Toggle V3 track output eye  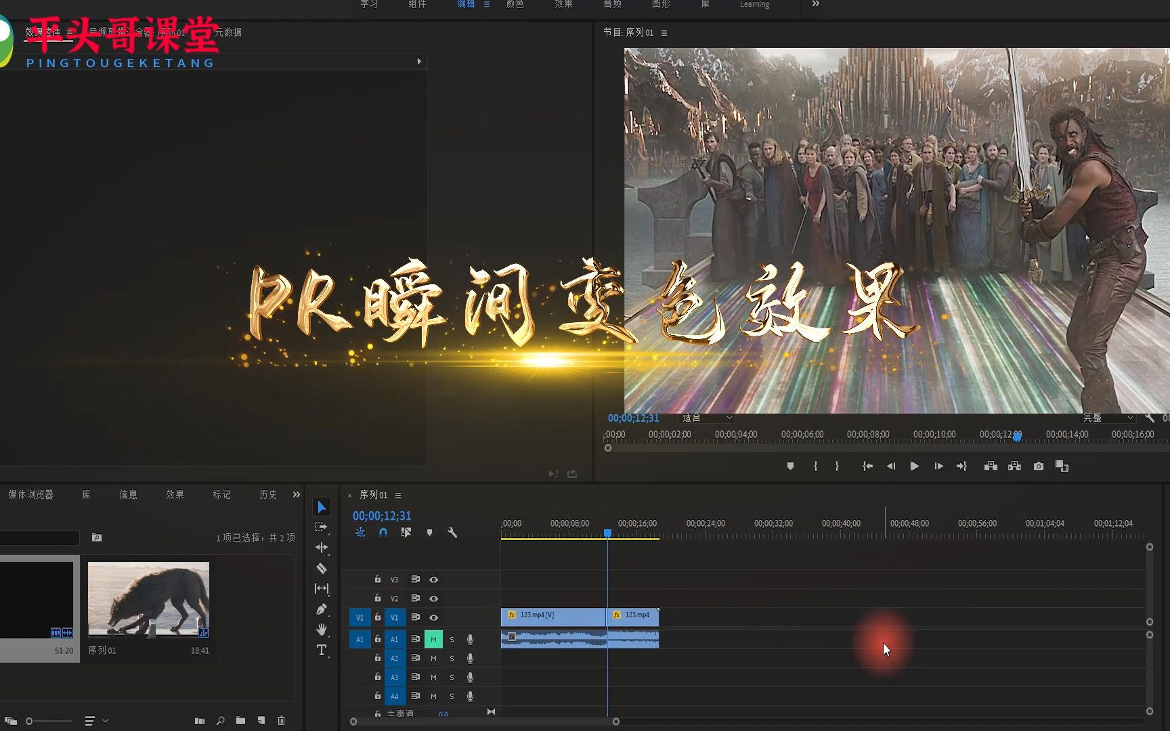click(x=434, y=580)
